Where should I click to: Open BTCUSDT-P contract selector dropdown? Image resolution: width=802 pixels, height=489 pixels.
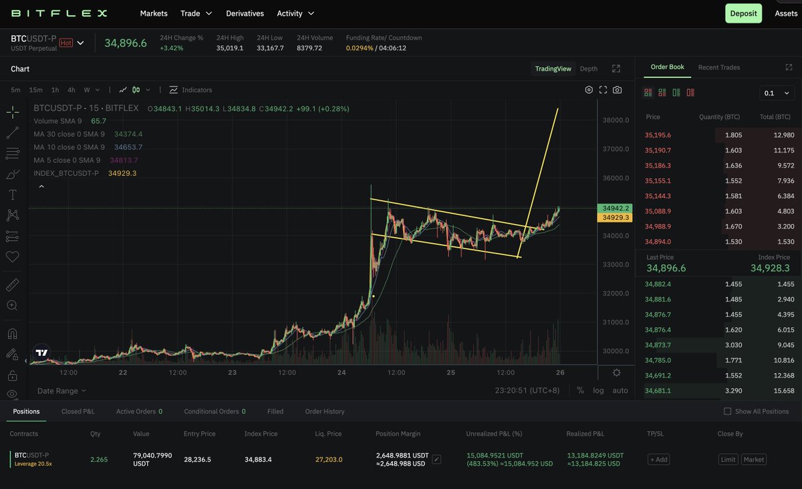(x=80, y=43)
